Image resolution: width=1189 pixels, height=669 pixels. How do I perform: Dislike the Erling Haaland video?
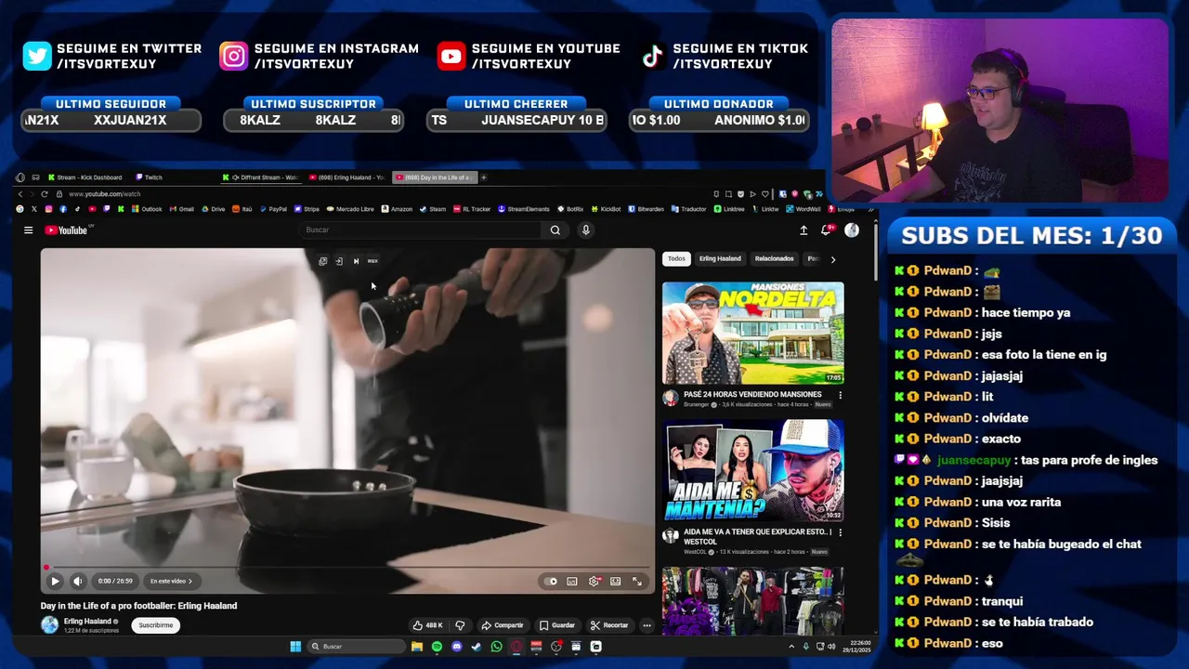460,625
